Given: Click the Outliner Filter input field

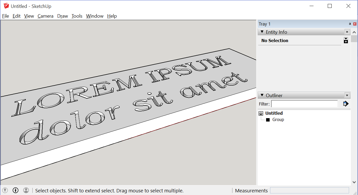Looking at the screenshot, I should tap(305, 104).
